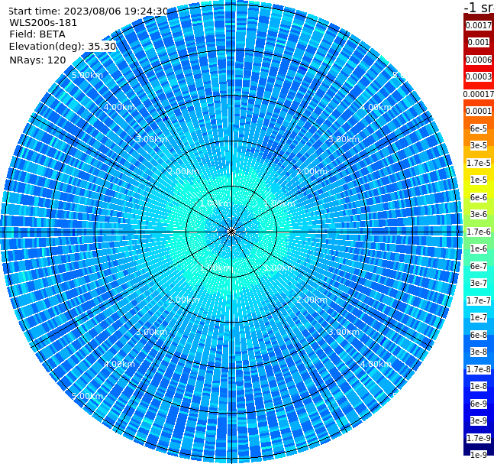Viewport: 494px width, 464px height.
Task: Click the 1e-8 colorbar label
Action: 479,386
